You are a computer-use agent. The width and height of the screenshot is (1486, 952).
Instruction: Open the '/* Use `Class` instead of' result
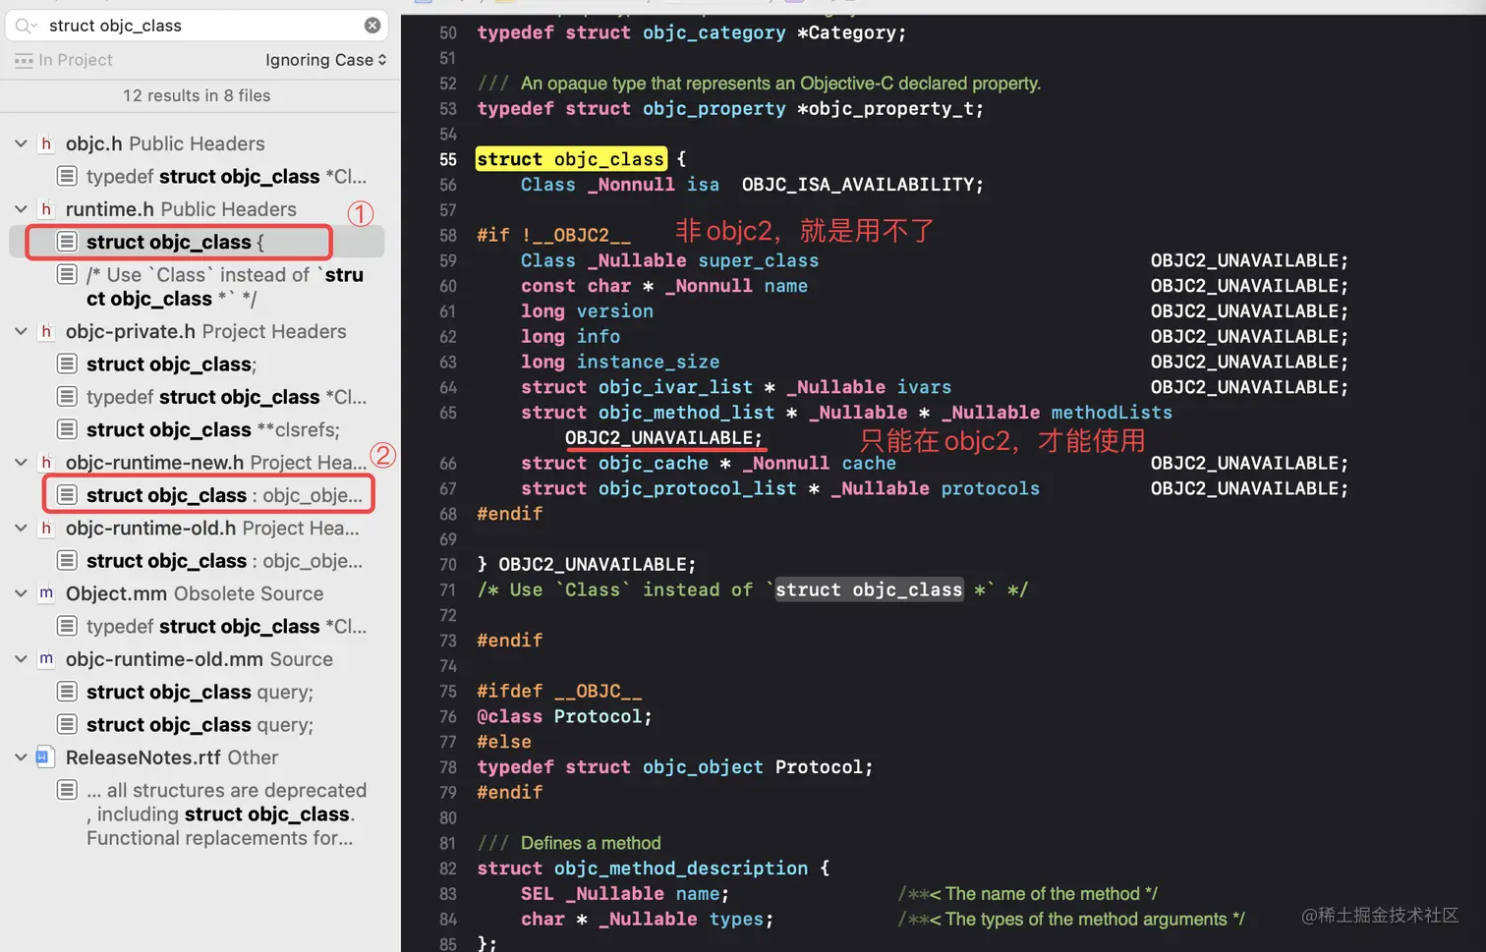pyautogui.click(x=225, y=287)
